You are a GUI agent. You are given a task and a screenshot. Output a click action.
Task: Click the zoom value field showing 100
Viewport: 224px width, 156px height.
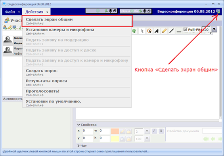206,30
